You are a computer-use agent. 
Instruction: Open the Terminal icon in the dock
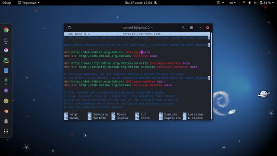[x=6, y=40]
